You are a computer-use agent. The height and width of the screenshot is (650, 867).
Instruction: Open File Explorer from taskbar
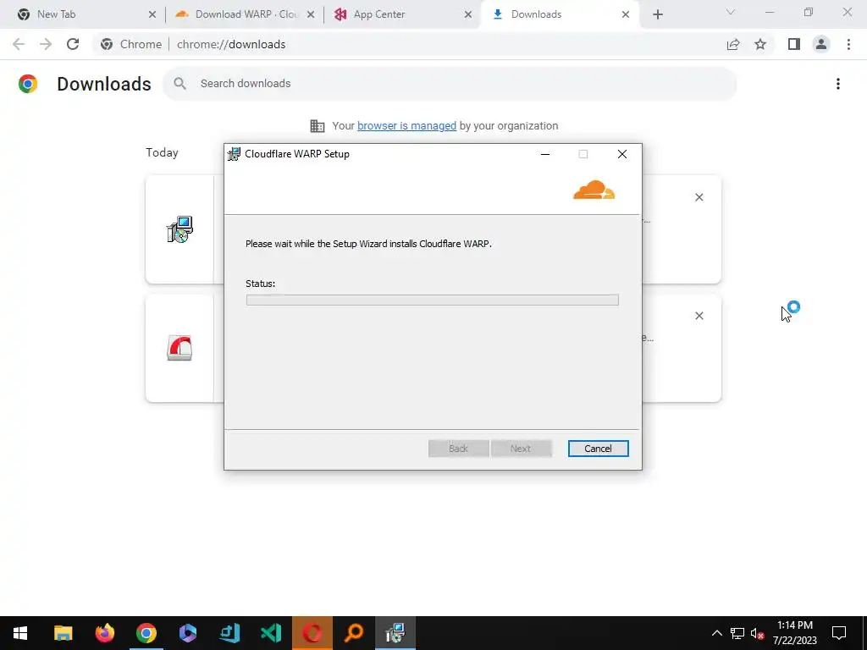coord(63,633)
